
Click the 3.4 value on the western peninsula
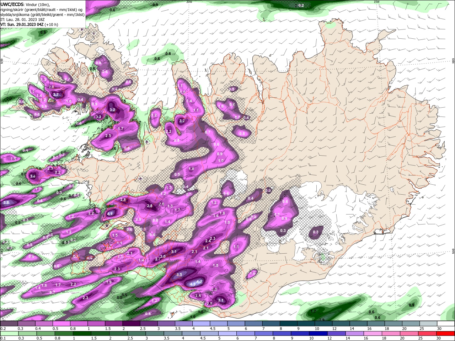pyautogui.click(x=33, y=176)
